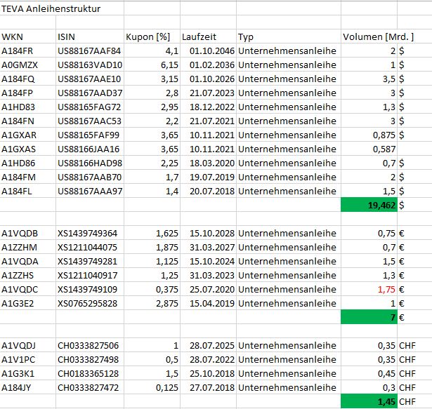Screen dimensions: 432x409
Task: Click ISIN cell 'XS1439749364'
Action: coord(90,233)
